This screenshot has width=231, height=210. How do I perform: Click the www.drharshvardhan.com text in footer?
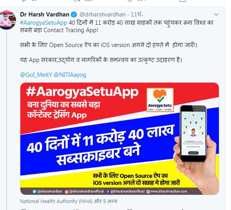point(169,192)
